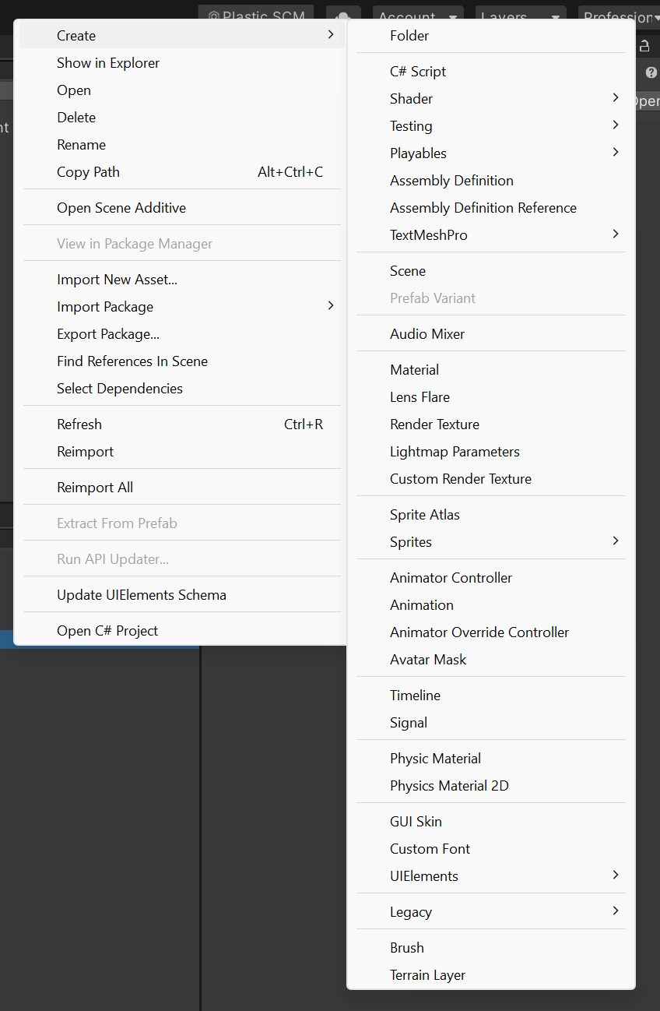Screen dimensions: 660x1011
Task: Create an Assembly Definition Reference
Action: (491, 208)
